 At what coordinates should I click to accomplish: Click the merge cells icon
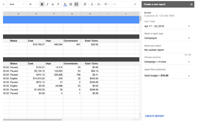[76, 4]
